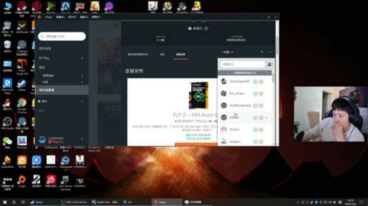The image size is (368, 206).
Task: Click the add friend icon beside friend search
Action: [x=270, y=64]
